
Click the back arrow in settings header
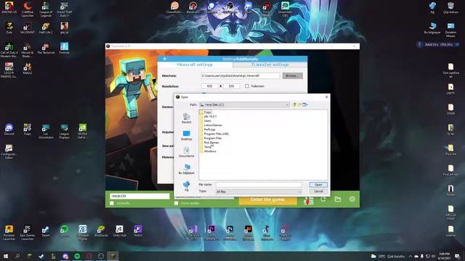tap(165, 59)
